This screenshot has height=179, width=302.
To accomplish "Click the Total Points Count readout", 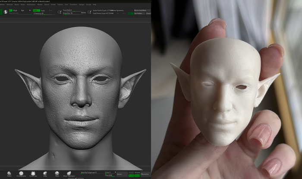I will (103, 13).
